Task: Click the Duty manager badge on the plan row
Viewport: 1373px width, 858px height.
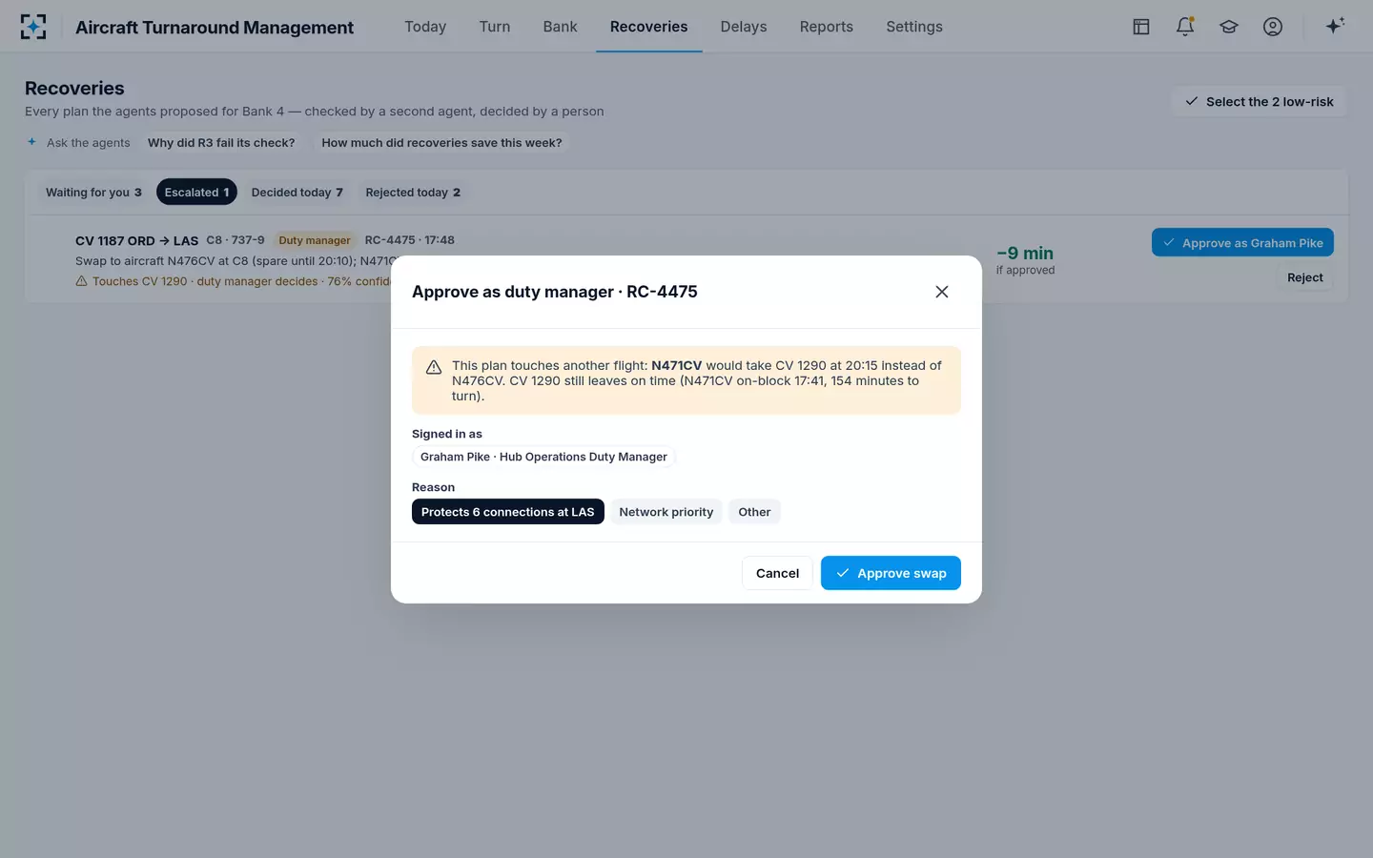Action: point(315,240)
